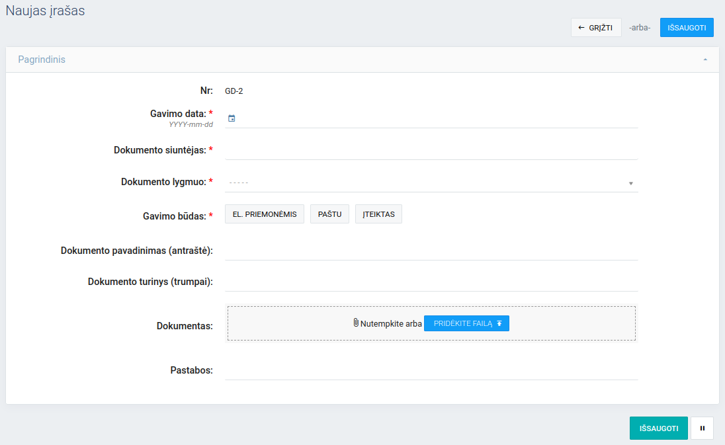Go back with the Grįžti button
This screenshot has height=445, width=725.
[x=595, y=28]
